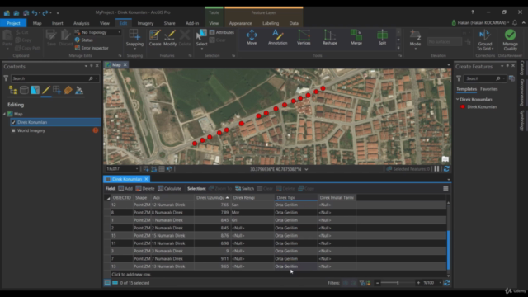The width and height of the screenshot is (528, 297).
Task: Open the Select tool dropdown arrow
Action: [x=201, y=49]
